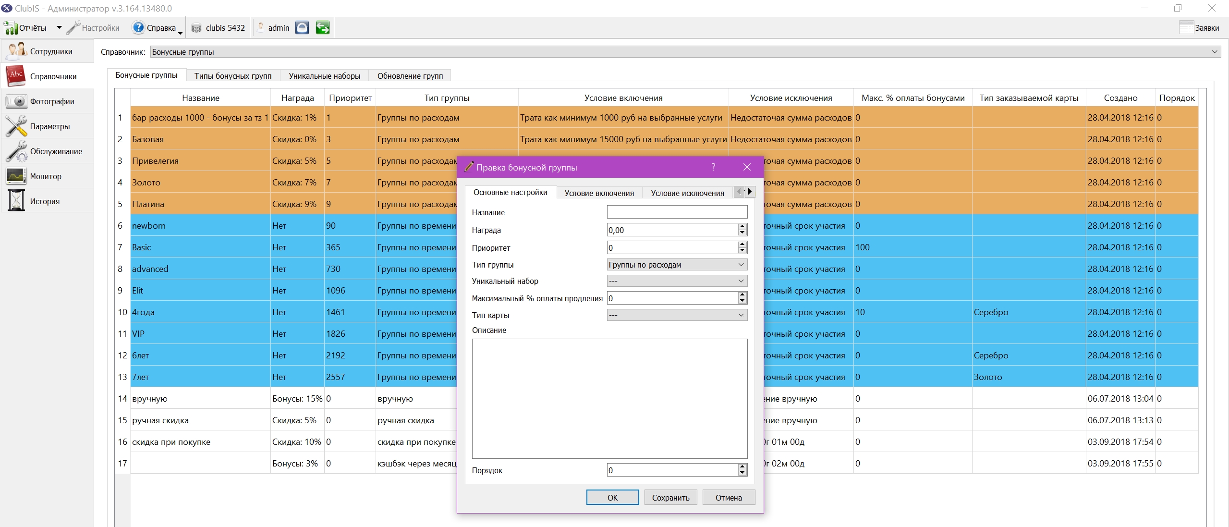
Task: Focus the Название text field
Action: point(677,212)
